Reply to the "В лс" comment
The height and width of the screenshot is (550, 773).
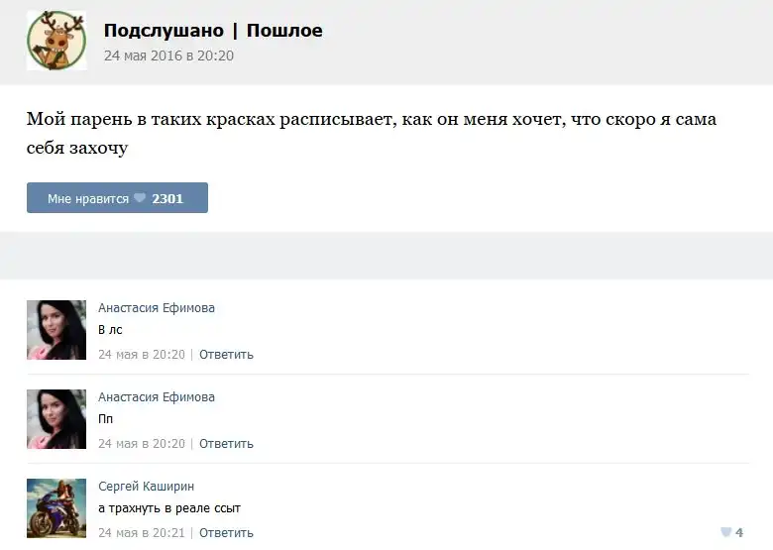tap(226, 354)
